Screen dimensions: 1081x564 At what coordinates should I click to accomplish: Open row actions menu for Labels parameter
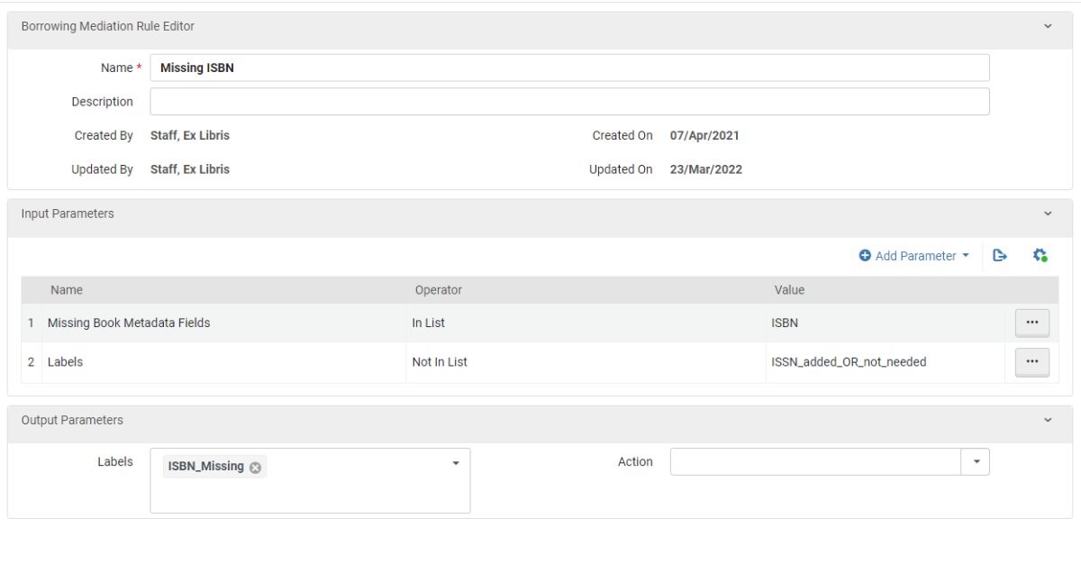point(1031,362)
